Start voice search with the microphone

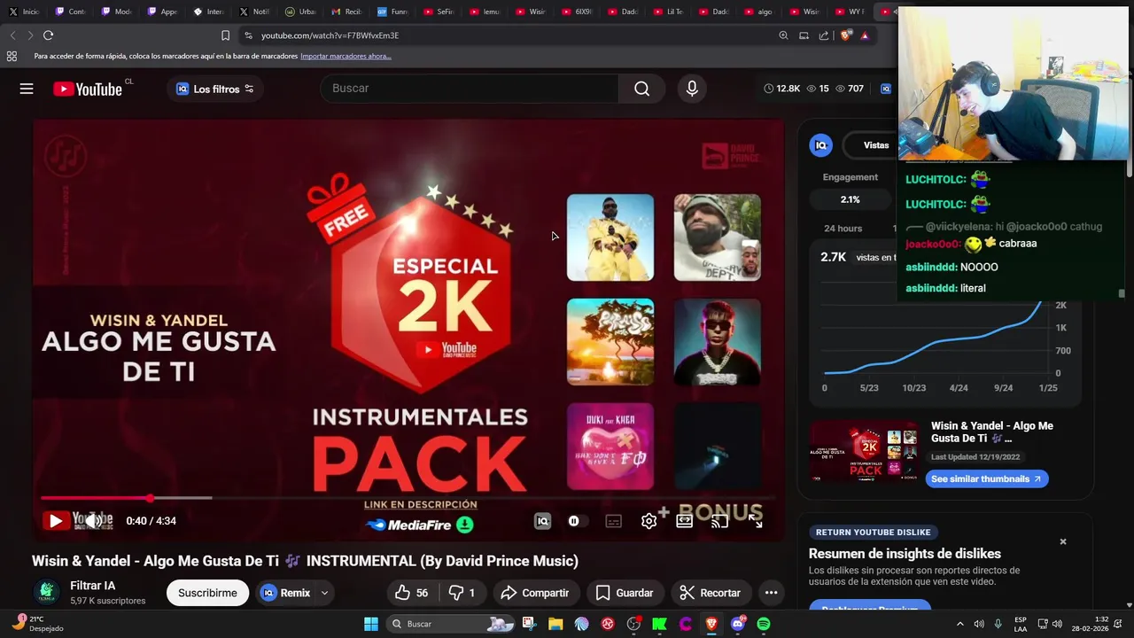click(692, 89)
